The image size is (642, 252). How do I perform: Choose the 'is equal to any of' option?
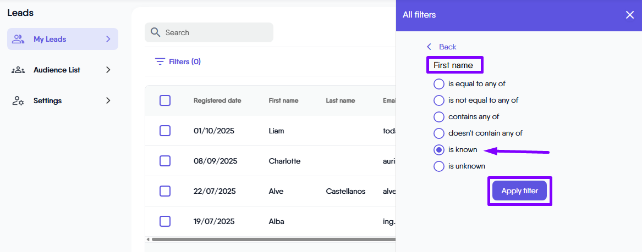(439, 84)
